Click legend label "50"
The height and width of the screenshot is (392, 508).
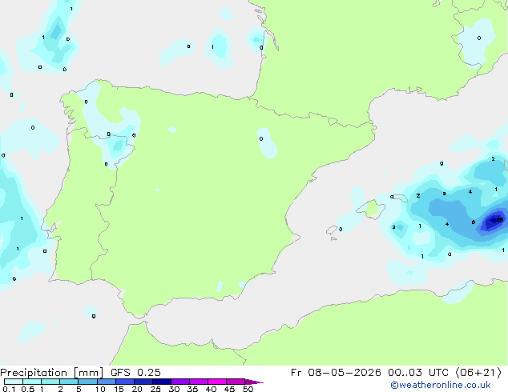[248, 389]
